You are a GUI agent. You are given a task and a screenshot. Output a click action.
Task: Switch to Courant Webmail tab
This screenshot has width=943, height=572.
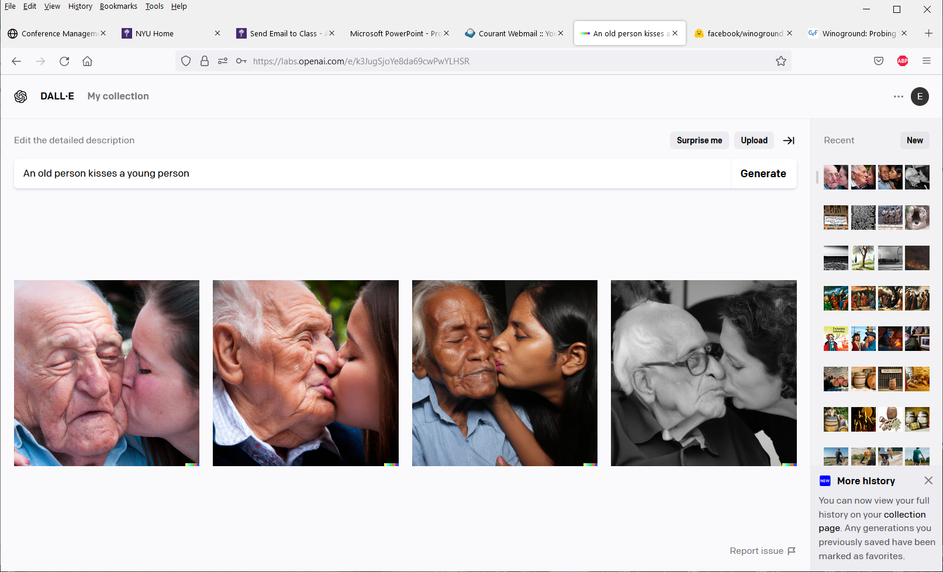pyautogui.click(x=509, y=34)
